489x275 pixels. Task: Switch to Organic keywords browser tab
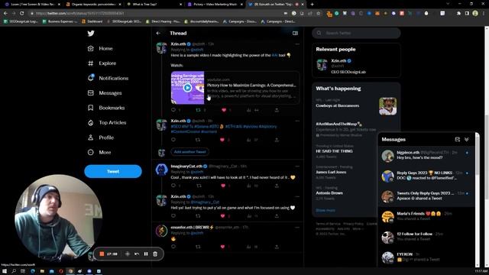point(93,5)
